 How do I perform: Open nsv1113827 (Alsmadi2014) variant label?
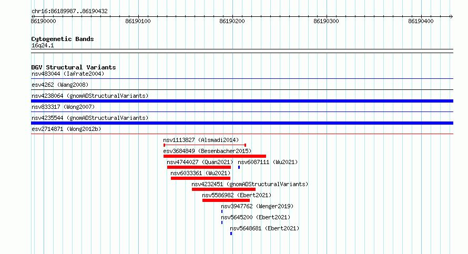pyautogui.click(x=201, y=140)
